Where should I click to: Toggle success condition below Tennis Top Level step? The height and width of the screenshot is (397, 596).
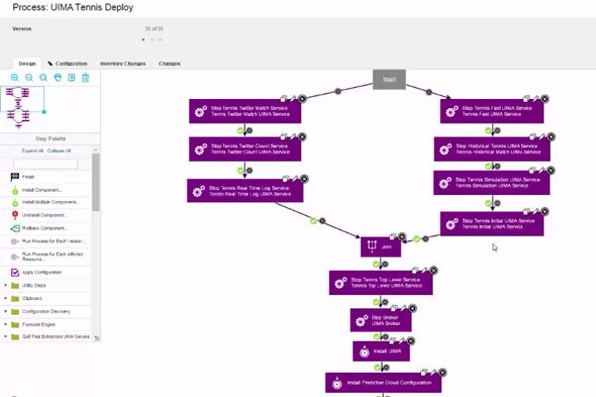tap(376, 302)
